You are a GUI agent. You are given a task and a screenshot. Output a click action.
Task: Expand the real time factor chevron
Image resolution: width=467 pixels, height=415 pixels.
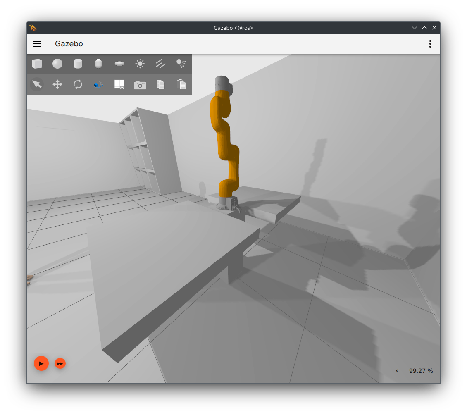pos(397,371)
